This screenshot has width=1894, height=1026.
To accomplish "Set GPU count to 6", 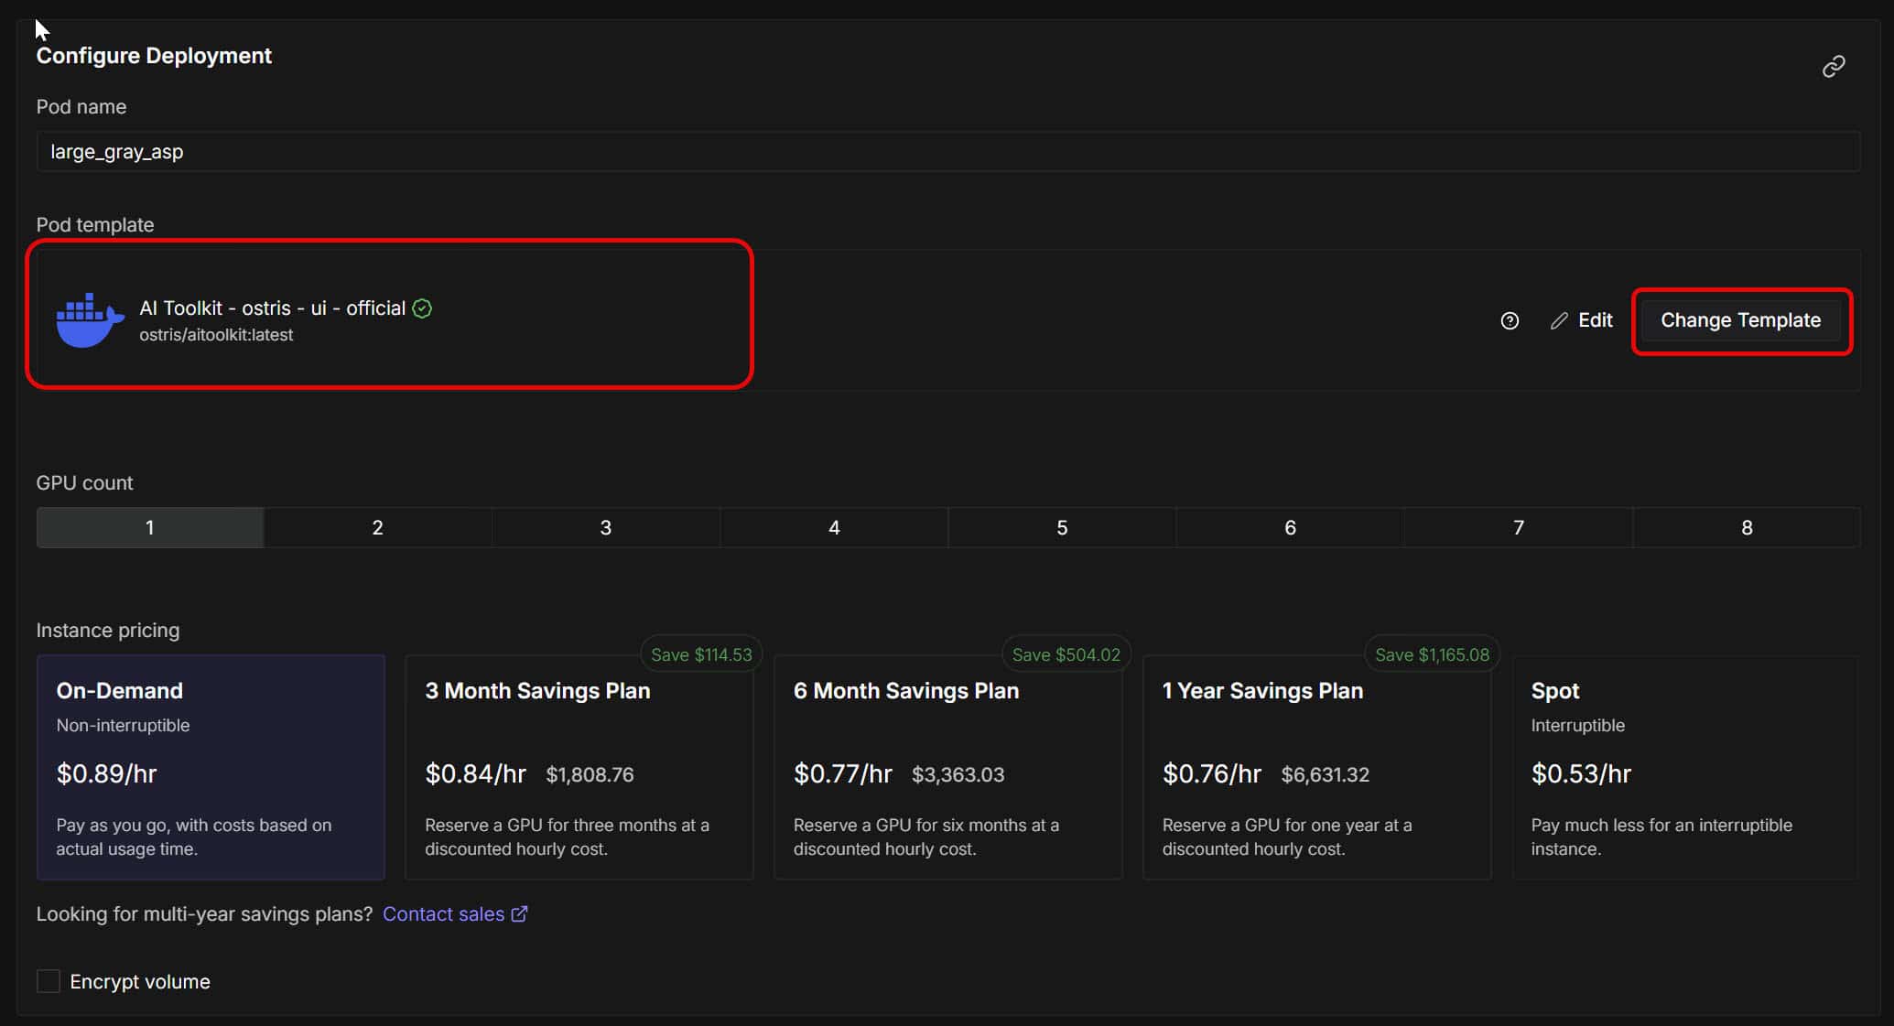I will (x=1290, y=527).
